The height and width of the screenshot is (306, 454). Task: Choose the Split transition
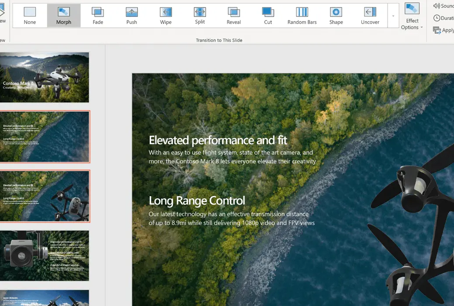(x=200, y=16)
